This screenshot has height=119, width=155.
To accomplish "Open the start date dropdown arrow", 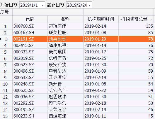I will (x=42, y=5).
